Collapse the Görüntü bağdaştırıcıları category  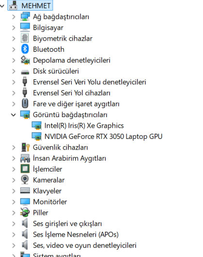14,115
